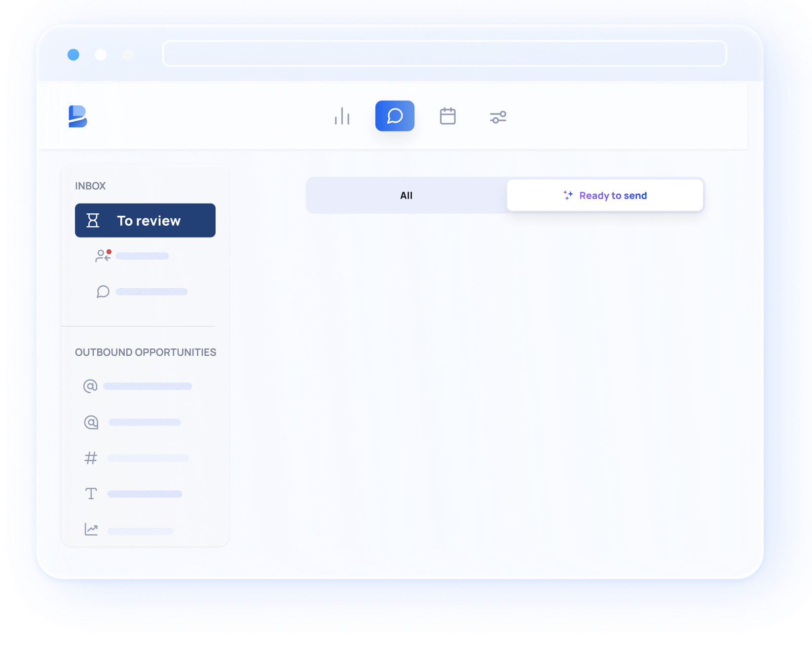Click the speech bubble icon in Inbox sidebar
The height and width of the screenshot is (646, 812).
[103, 292]
